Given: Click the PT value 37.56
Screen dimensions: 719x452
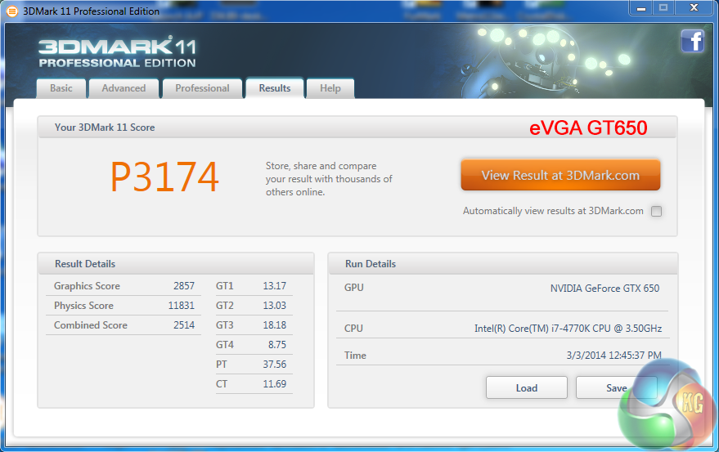Looking at the screenshot, I should coord(274,365).
